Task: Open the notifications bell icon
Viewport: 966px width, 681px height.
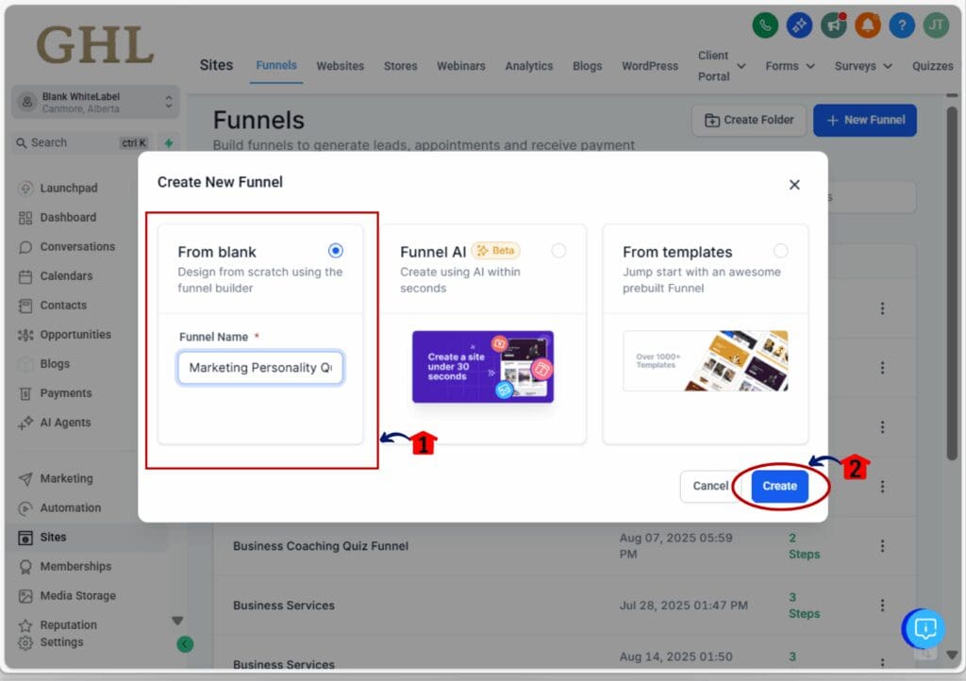Action: pos(867,25)
